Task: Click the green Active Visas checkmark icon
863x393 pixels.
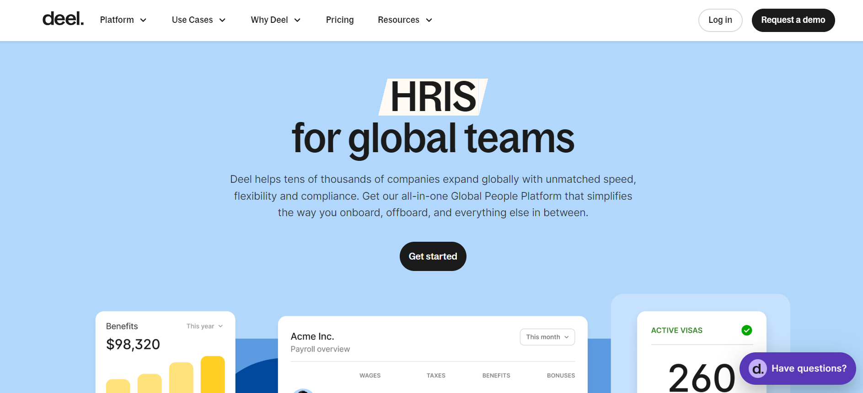Action: point(746,330)
